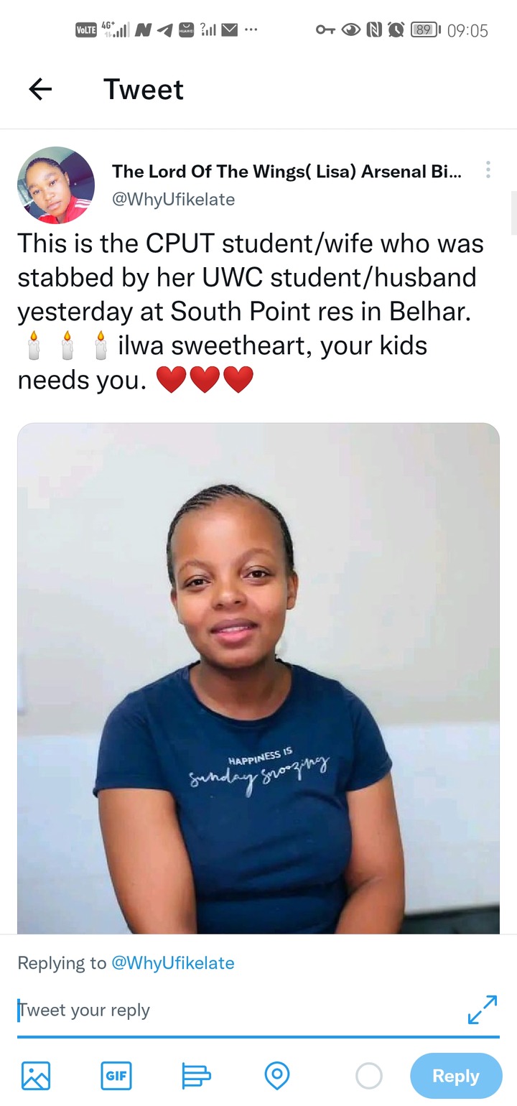The width and height of the screenshot is (517, 1106).
Task: Add a GIF to the reply
Action: coord(116,1076)
